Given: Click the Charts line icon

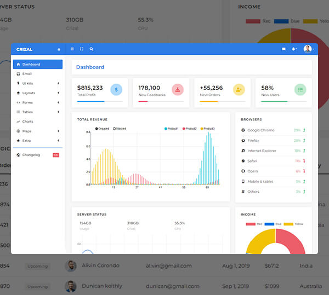Looking at the screenshot, I should click(x=18, y=122).
